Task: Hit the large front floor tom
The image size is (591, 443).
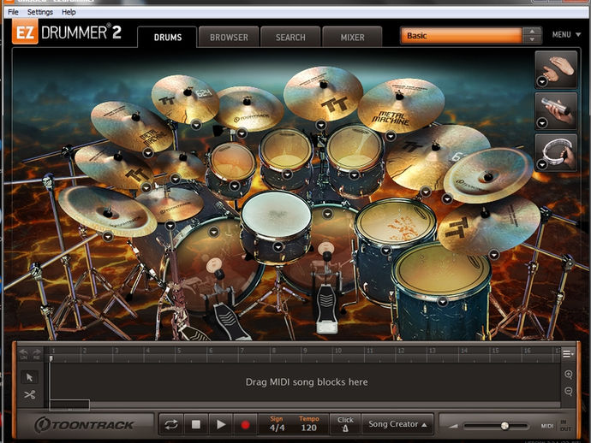Action: pyautogui.click(x=442, y=271)
